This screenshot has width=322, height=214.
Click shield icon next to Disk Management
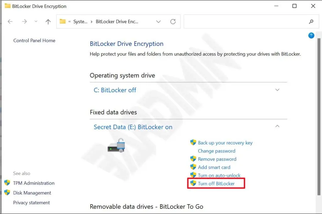7,192
